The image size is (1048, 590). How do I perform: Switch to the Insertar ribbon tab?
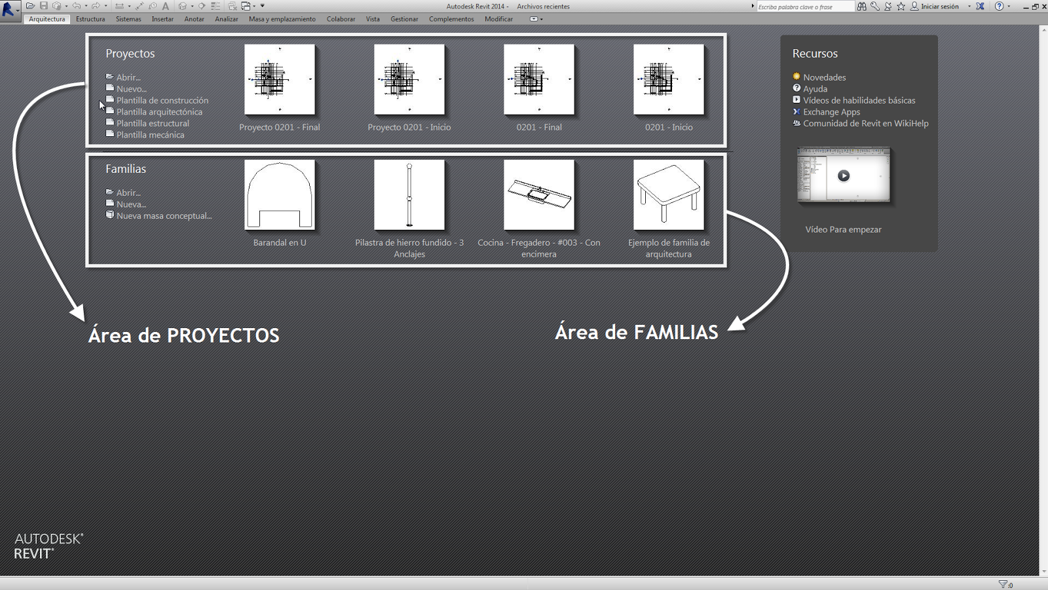(162, 19)
